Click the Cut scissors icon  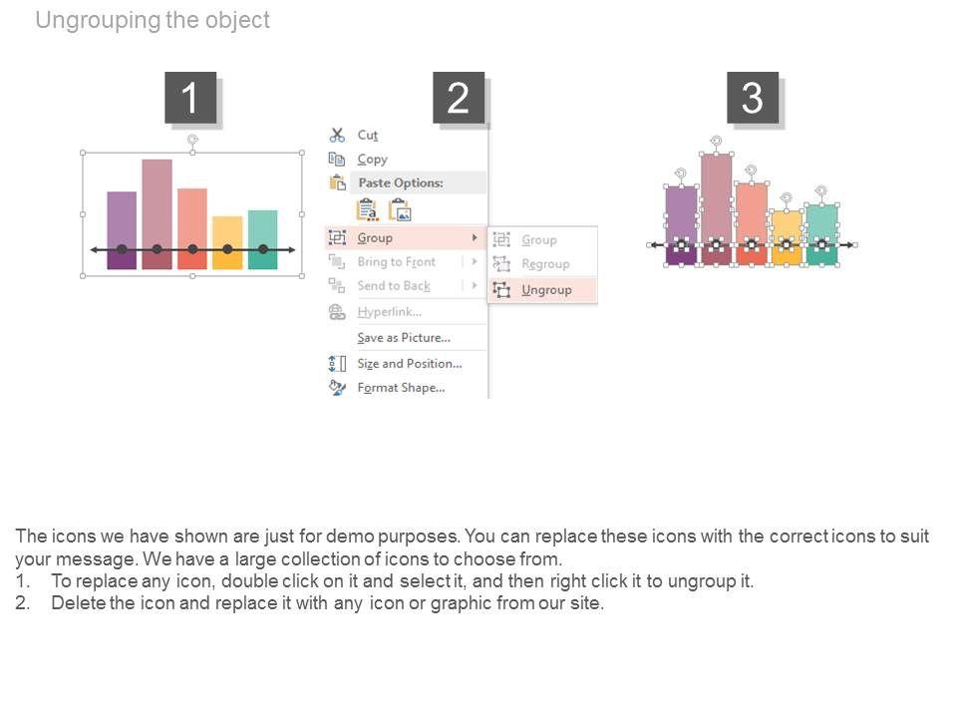coord(337,135)
